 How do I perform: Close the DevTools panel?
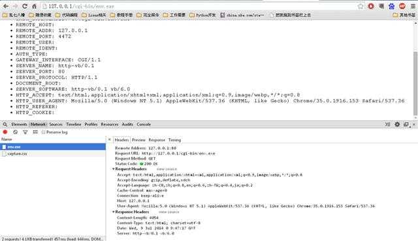[413, 124]
